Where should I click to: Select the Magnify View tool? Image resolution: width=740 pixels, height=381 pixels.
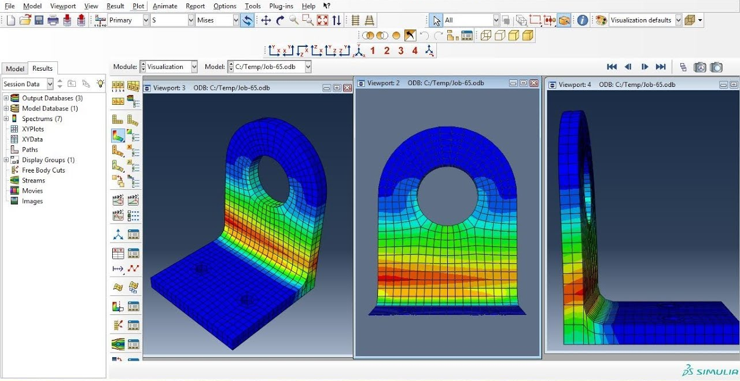pyautogui.click(x=294, y=20)
